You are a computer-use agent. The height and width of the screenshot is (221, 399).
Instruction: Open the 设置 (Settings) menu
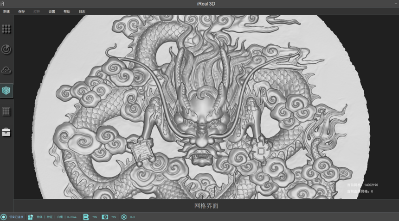(51, 12)
